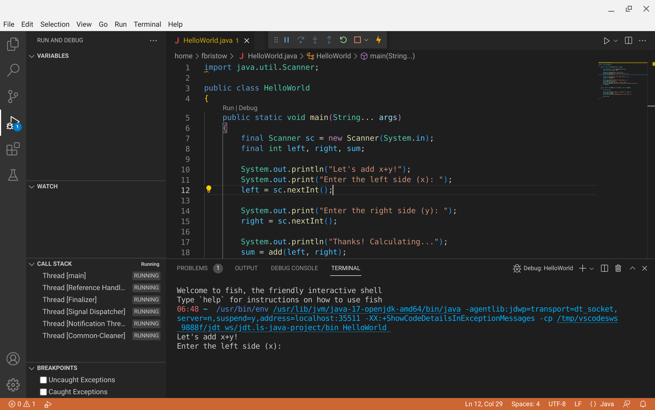The width and height of the screenshot is (655, 410).
Task: Click the stop debug session icon
Action: click(x=358, y=40)
